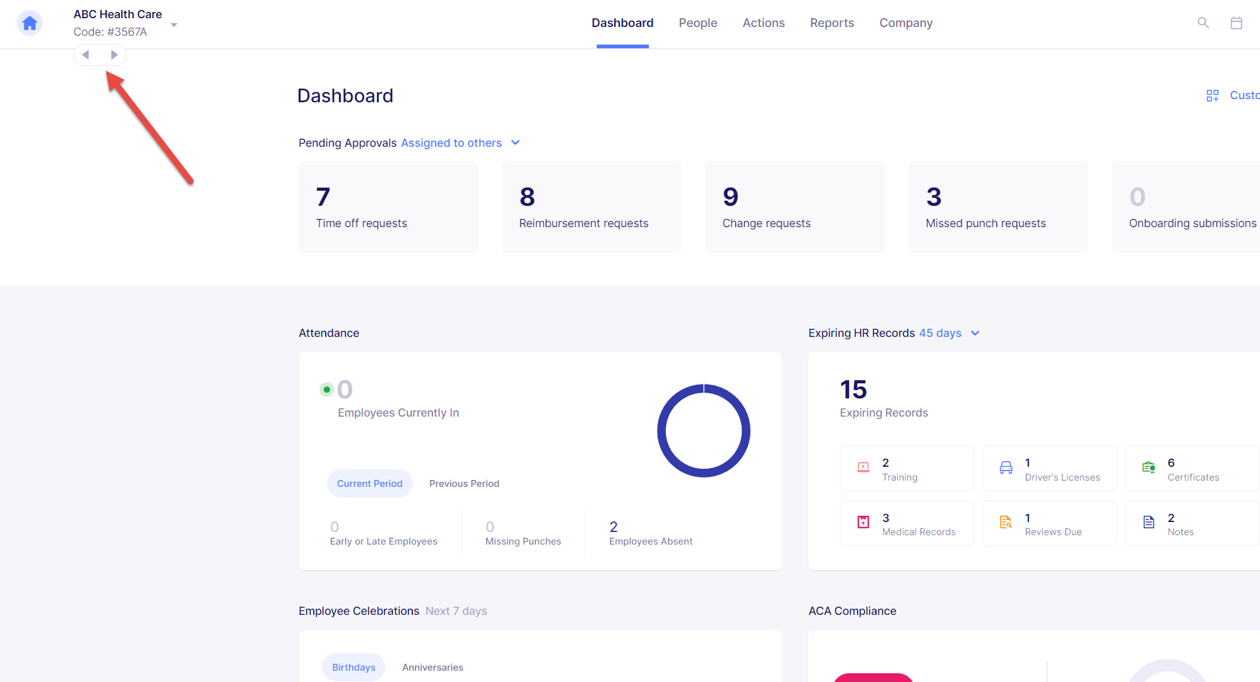This screenshot has height=682, width=1260.
Task: Click the Employee Celebrations heading
Action: pyautogui.click(x=359, y=611)
